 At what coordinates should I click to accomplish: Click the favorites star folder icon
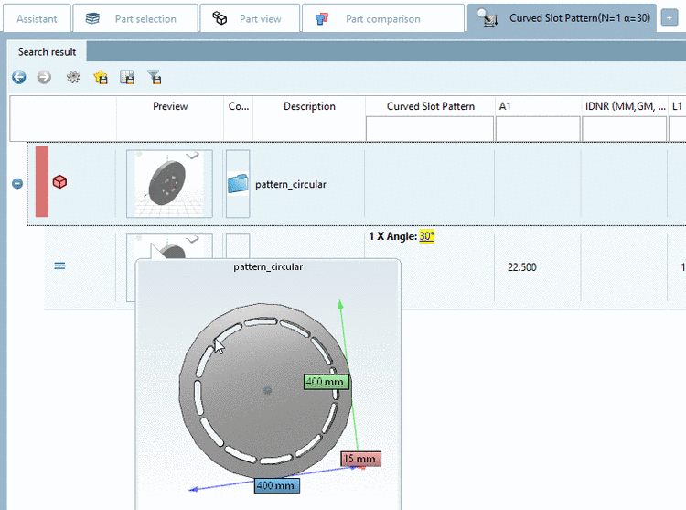(101, 78)
